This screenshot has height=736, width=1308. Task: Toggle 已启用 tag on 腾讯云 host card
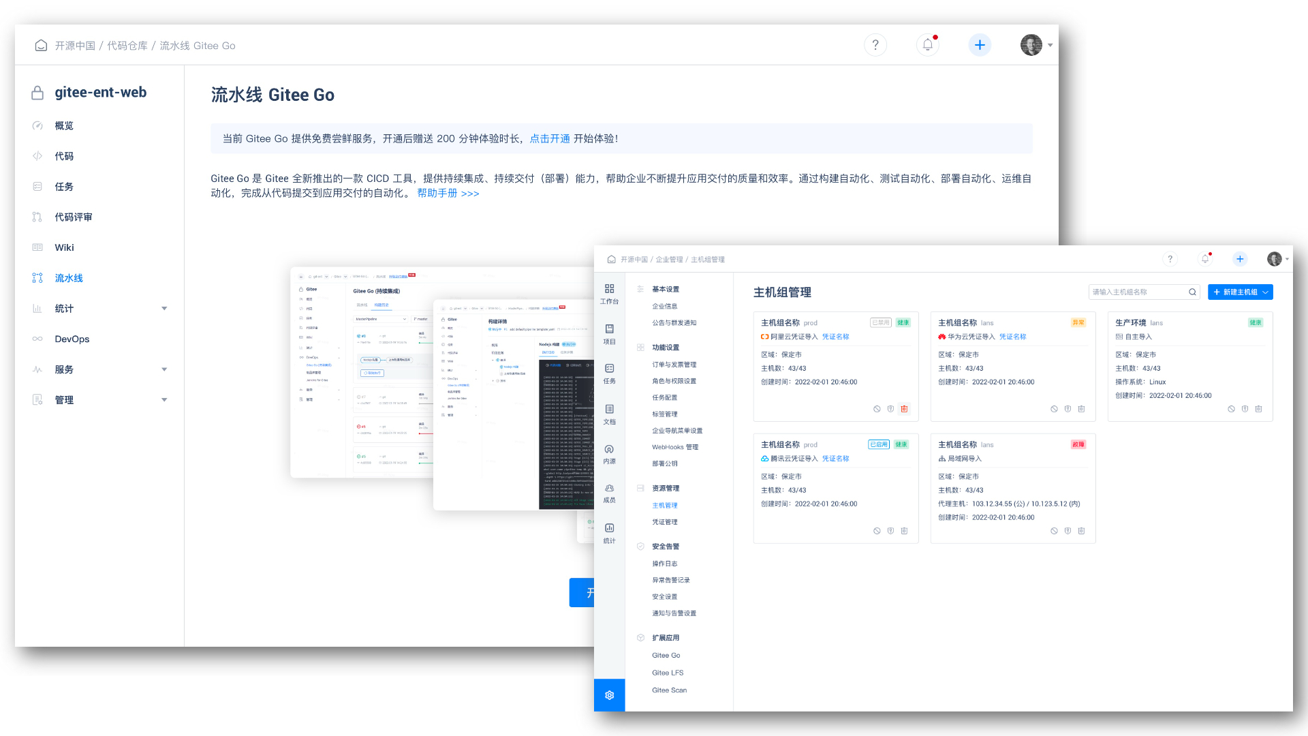pos(878,444)
